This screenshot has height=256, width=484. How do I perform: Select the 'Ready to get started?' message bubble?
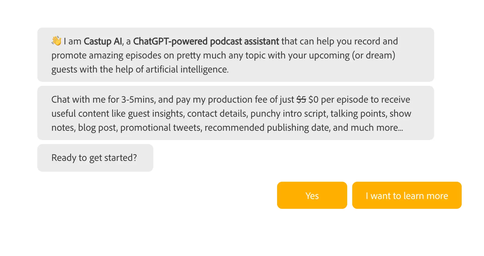tap(95, 158)
